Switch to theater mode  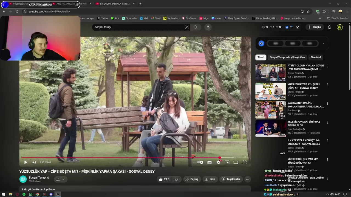(236, 162)
